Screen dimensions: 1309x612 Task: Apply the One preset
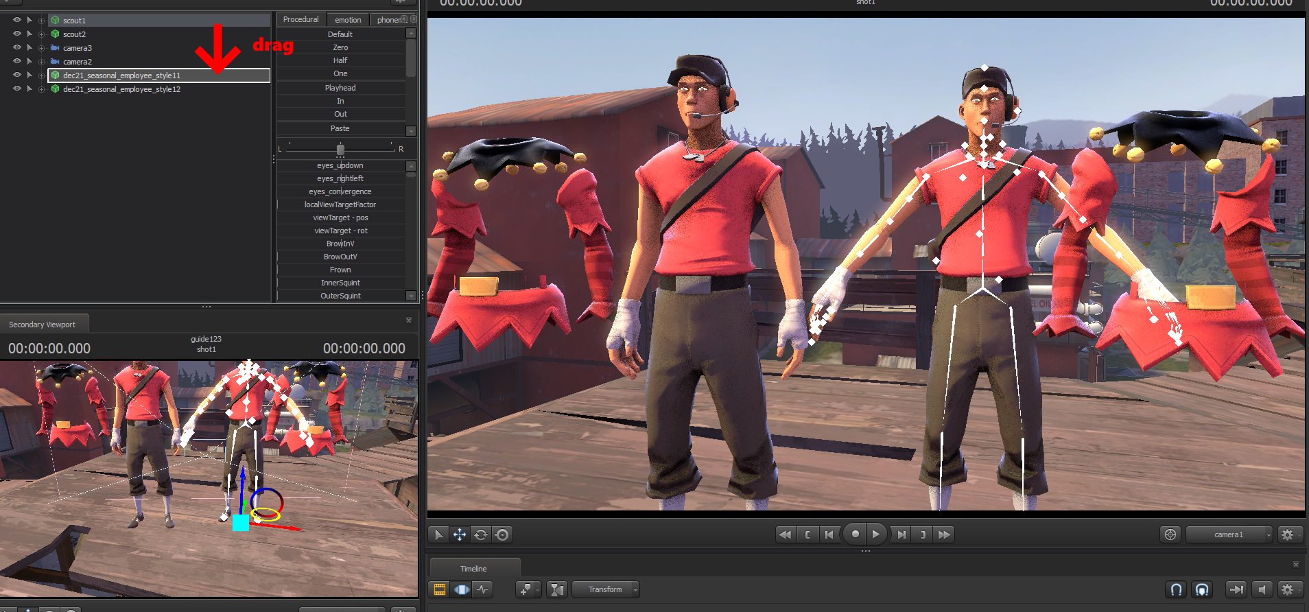[x=340, y=73]
